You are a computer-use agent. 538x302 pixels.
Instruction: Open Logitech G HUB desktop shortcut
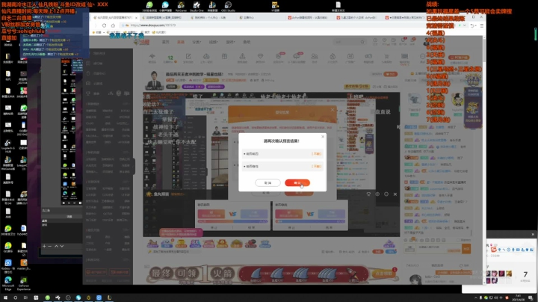pyautogui.click(x=8, y=146)
